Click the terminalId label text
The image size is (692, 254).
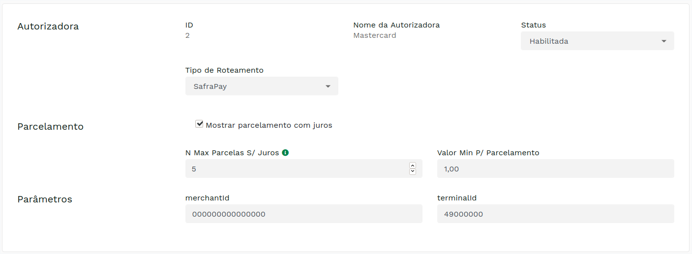coord(456,198)
